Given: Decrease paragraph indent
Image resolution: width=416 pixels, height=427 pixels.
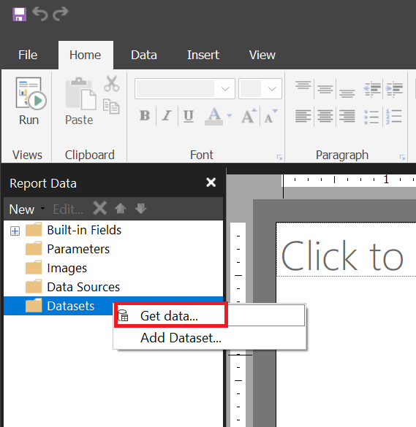Looking at the screenshot, I should [372, 89].
